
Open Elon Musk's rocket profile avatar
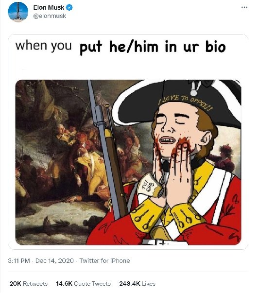click(x=18, y=12)
